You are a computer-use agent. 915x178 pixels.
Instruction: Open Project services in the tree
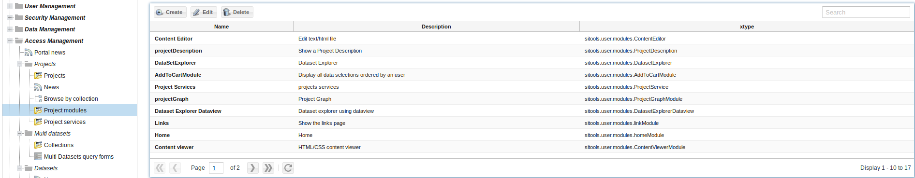tap(65, 122)
